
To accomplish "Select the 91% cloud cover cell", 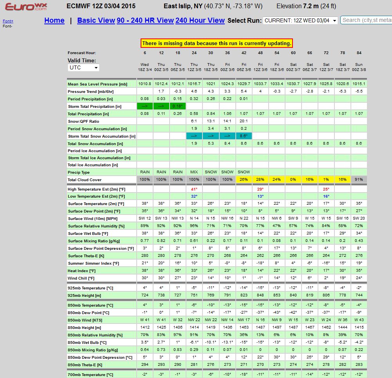I will pos(359,180).
